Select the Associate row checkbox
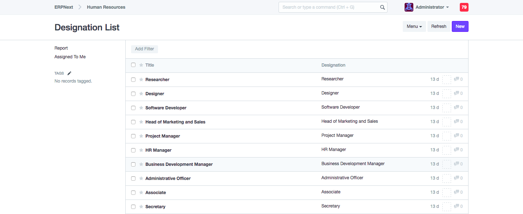The width and height of the screenshot is (523, 214). [133, 193]
